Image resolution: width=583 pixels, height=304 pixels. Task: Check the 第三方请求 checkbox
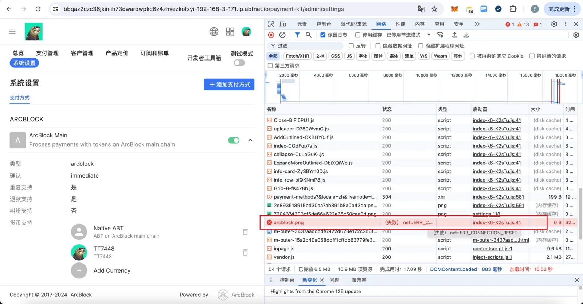pos(270,66)
